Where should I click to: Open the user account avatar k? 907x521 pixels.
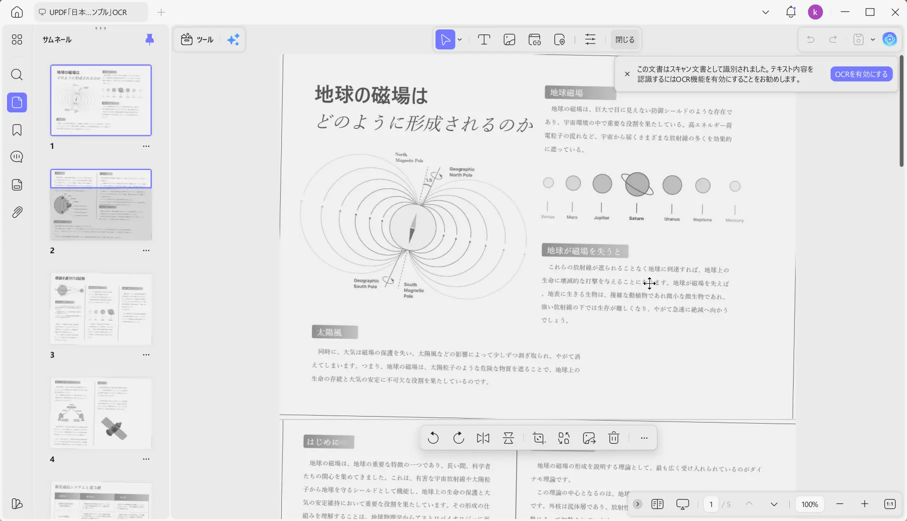[816, 12]
